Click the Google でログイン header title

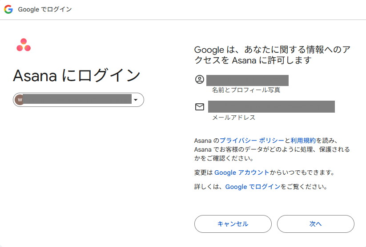click(x=45, y=9)
